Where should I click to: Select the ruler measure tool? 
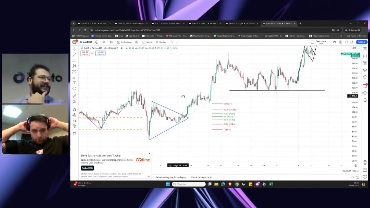point(74,96)
